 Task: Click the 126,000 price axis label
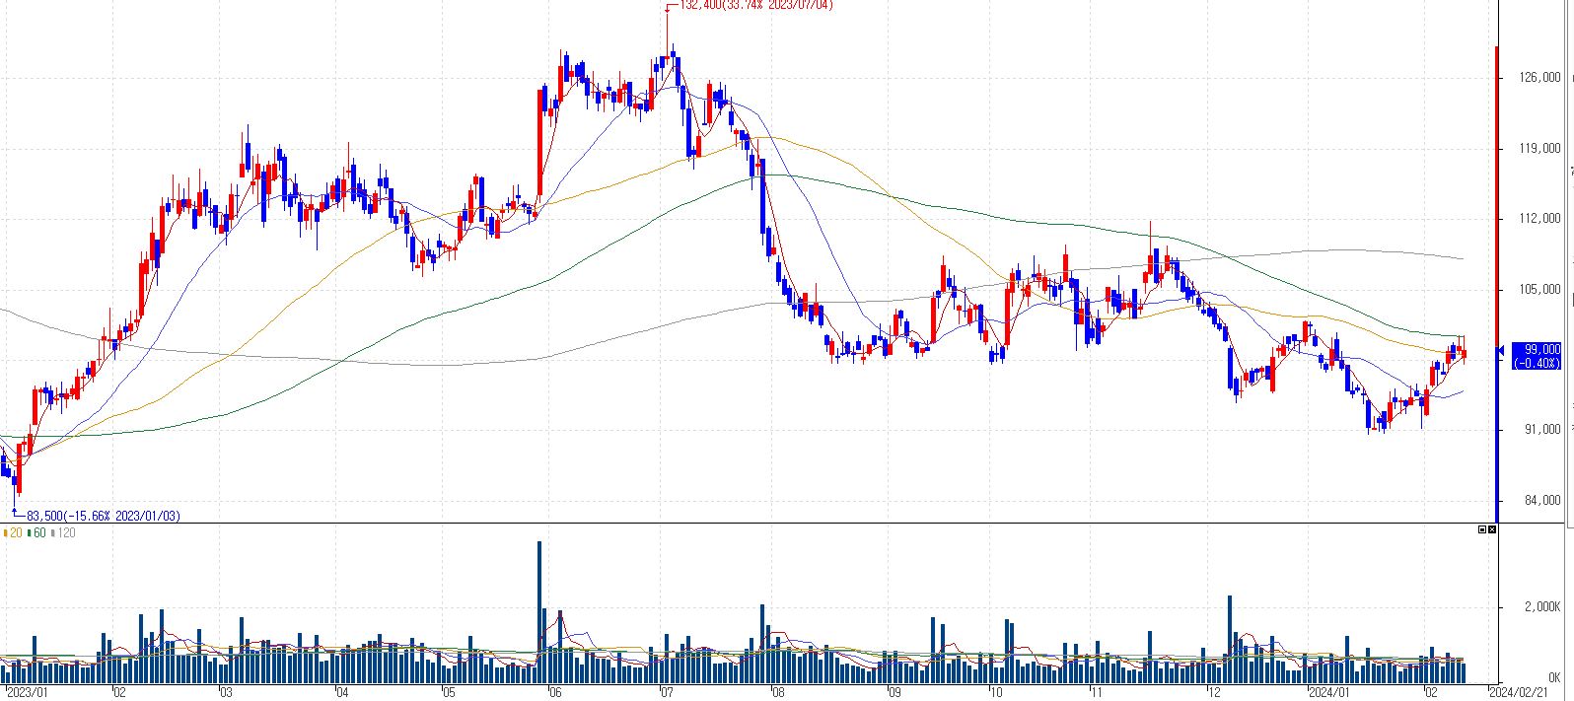tap(1541, 77)
